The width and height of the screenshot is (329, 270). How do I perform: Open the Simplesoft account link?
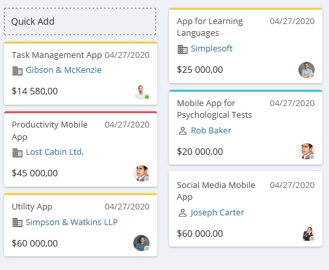click(211, 49)
